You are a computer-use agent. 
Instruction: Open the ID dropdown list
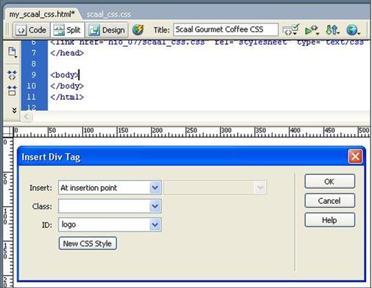pos(155,225)
